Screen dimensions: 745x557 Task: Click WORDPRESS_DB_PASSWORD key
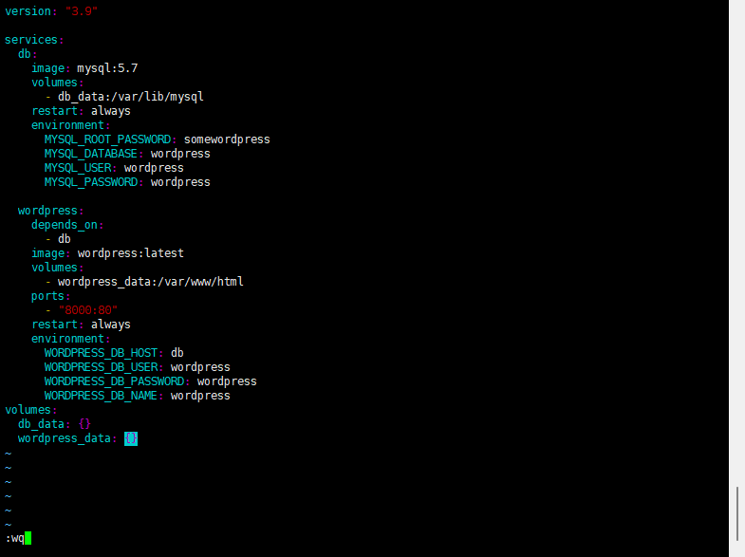click(114, 381)
